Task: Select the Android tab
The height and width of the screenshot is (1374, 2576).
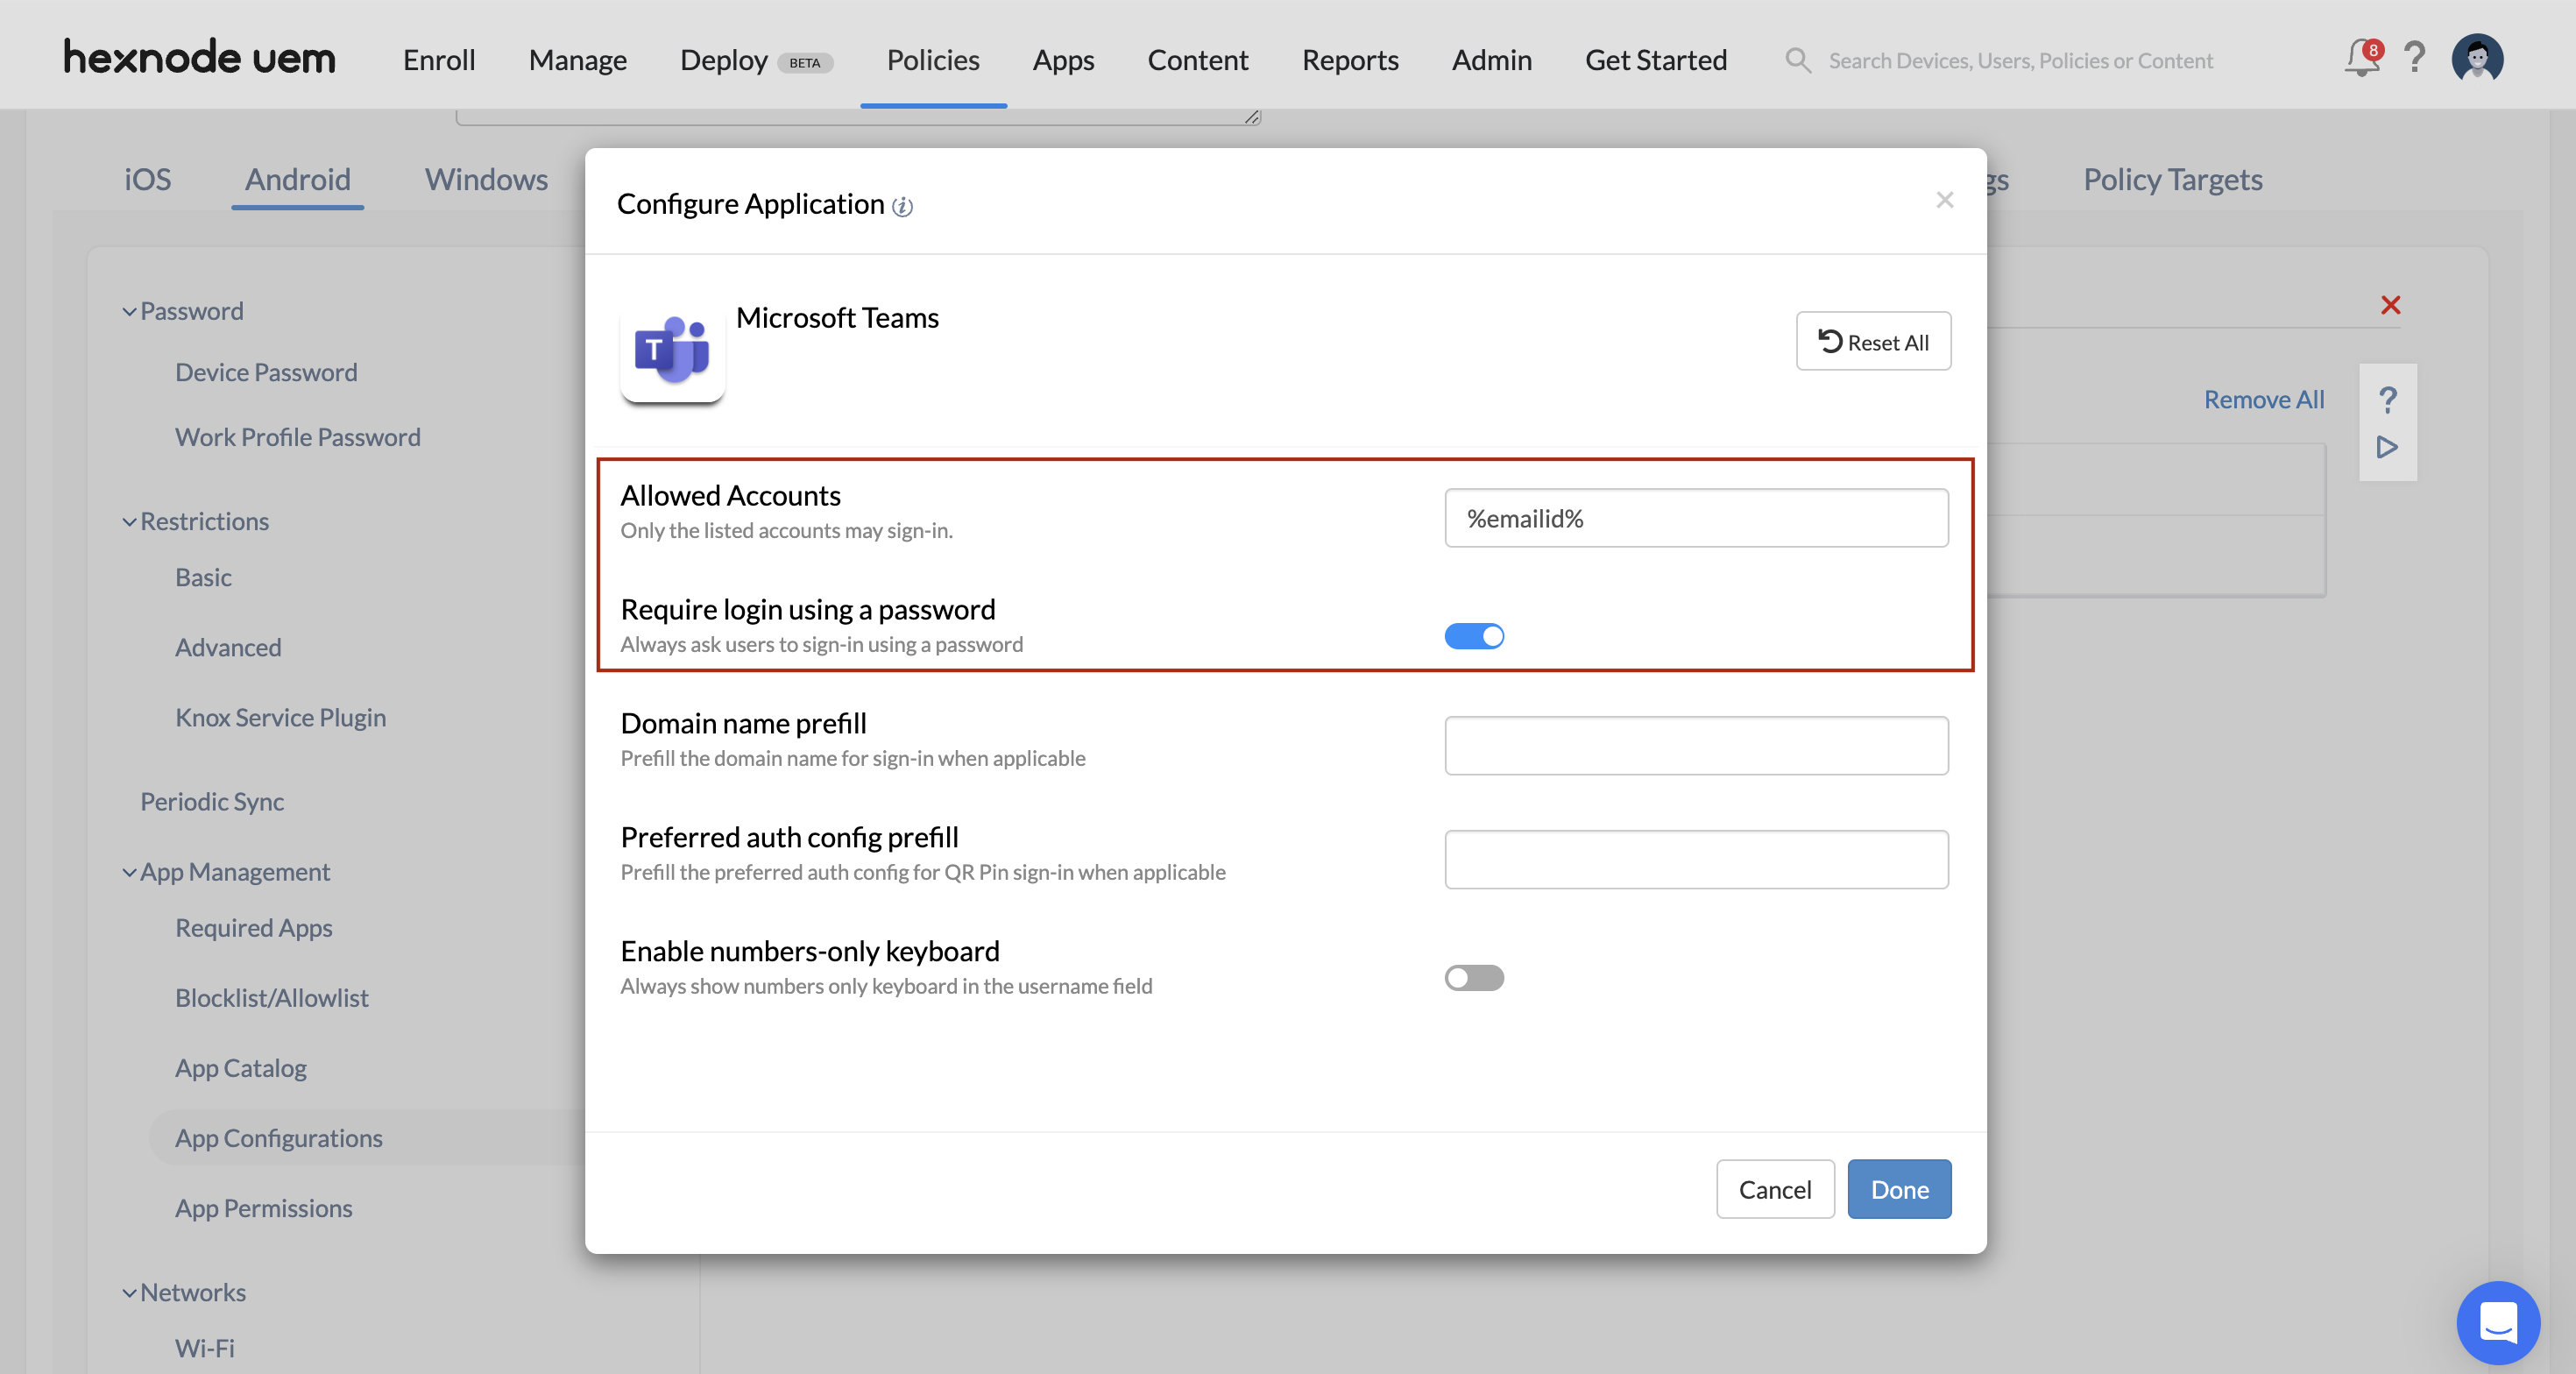Action: coord(296,177)
